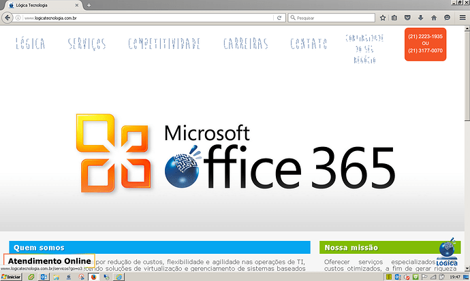
Task: Close the Lógica Tecnologia tab
Action: point(77,5)
